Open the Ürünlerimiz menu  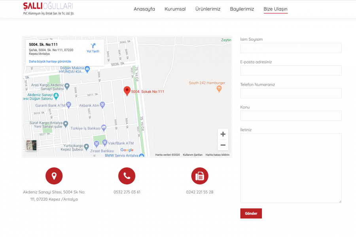click(x=208, y=9)
